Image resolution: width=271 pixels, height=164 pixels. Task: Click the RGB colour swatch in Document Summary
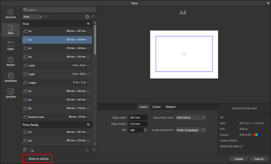pyautogui.click(x=256, y=135)
